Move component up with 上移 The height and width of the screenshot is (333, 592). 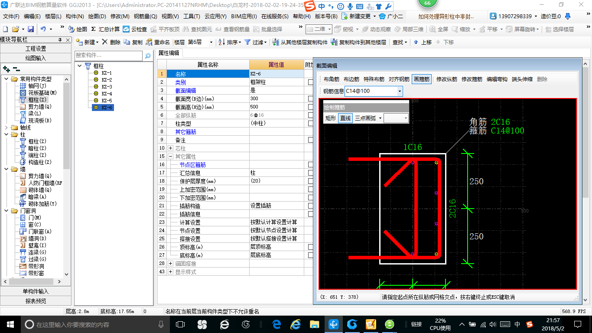[x=423, y=42]
